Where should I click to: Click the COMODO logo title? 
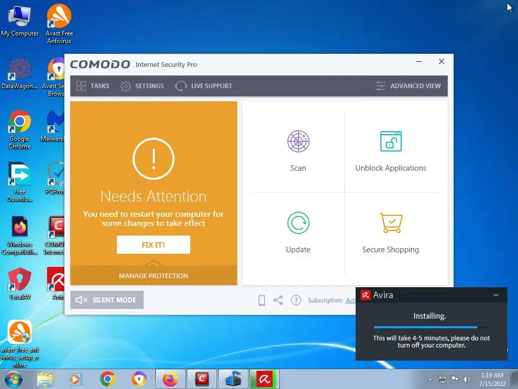tap(100, 64)
